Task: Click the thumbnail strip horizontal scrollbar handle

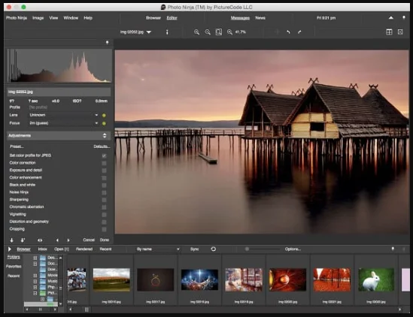Action: click(87, 309)
